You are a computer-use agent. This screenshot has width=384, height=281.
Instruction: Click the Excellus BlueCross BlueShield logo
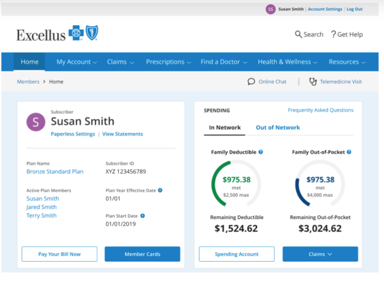coord(57,34)
